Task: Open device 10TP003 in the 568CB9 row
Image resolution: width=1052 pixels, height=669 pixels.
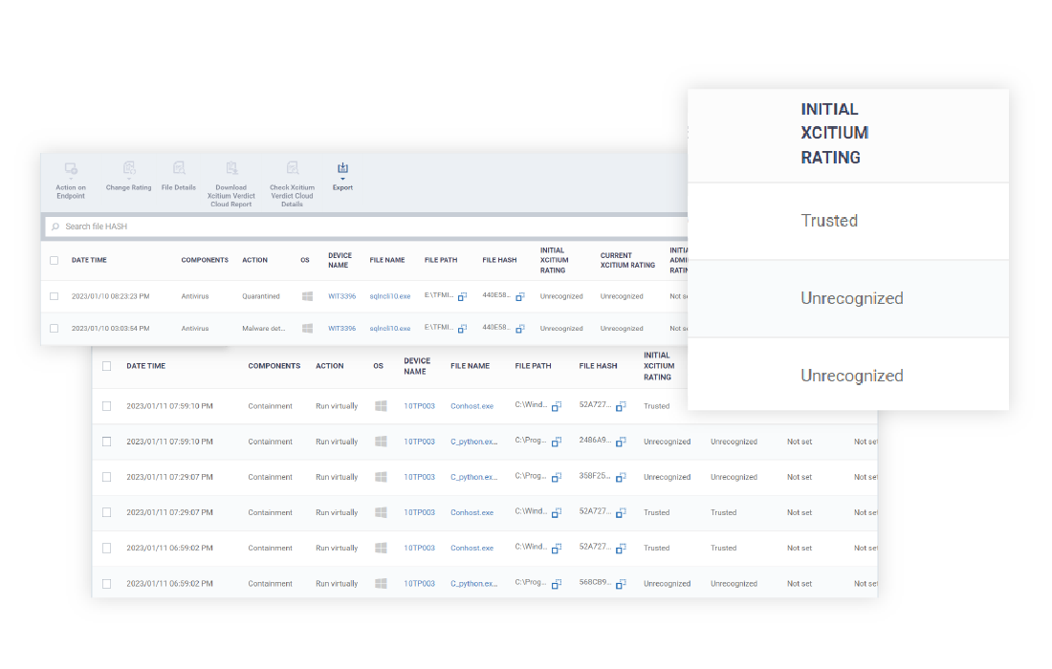Action: coord(419,584)
